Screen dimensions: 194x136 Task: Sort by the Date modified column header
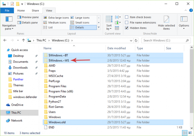pyautogui.click(x=116, y=48)
